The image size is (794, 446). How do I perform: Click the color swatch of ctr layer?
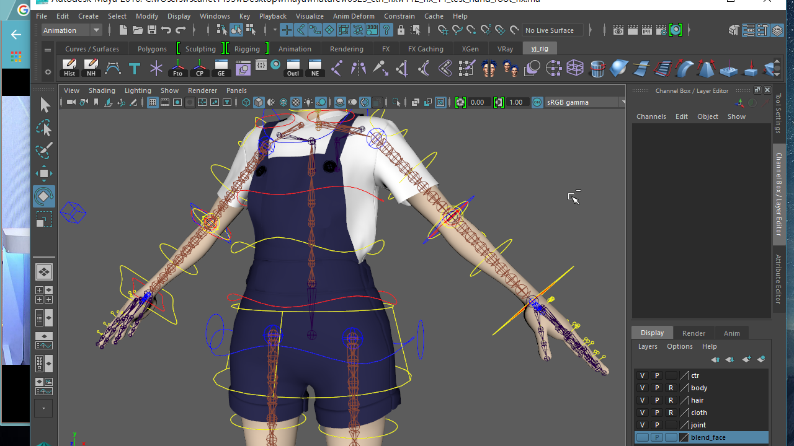coord(685,375)
